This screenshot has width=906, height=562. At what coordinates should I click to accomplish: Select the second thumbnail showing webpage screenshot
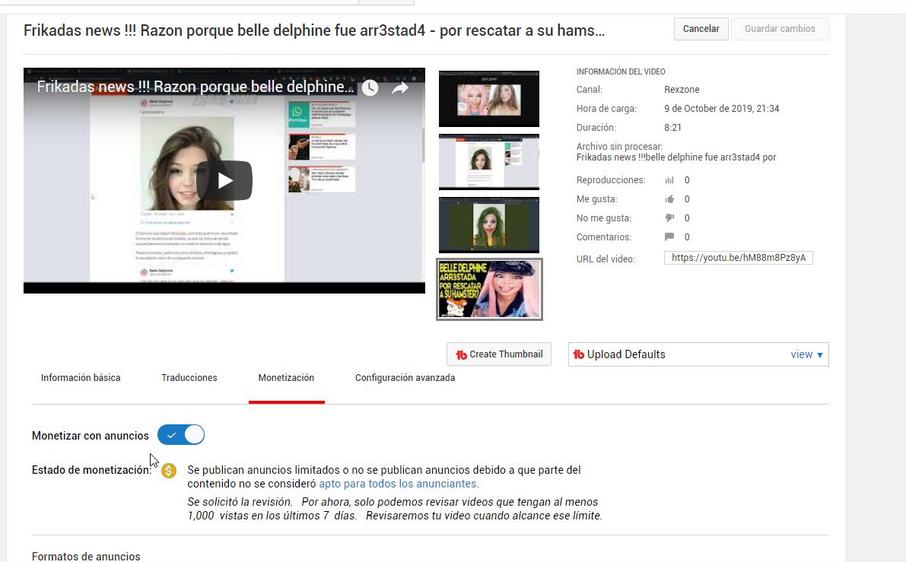(489, 162)
